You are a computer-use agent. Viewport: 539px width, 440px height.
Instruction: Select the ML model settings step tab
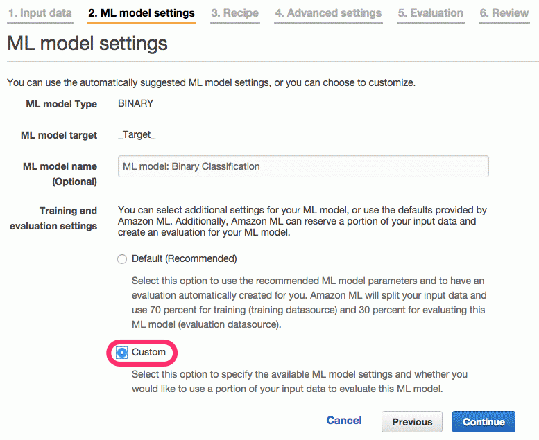pos(142,13)
